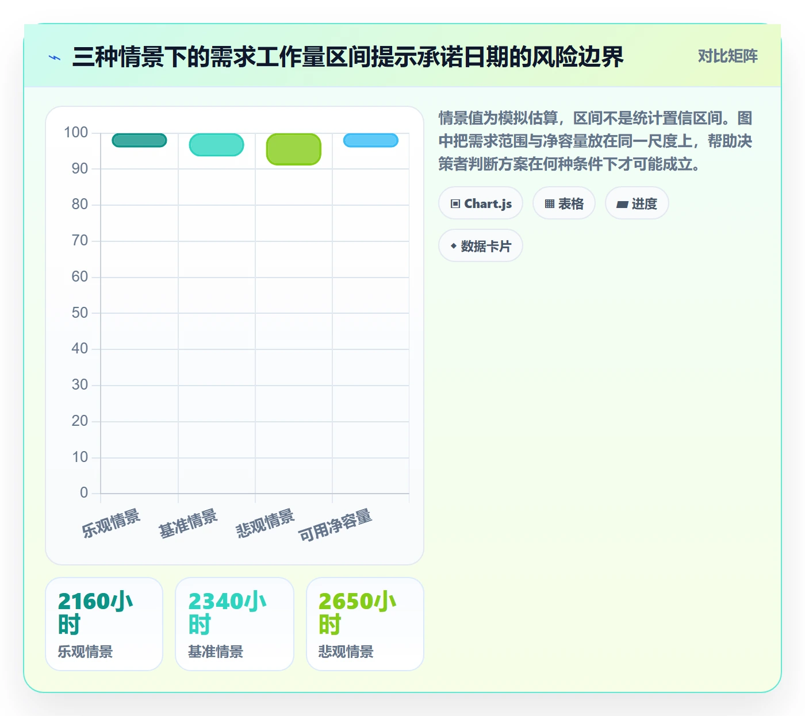Click the 悲观情景 x-axis label
Screen dimensions: 805x716
tap(265, 523)
